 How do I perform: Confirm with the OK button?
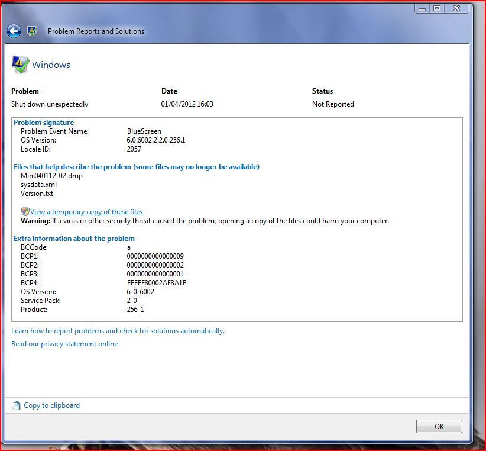click(439, 427)
